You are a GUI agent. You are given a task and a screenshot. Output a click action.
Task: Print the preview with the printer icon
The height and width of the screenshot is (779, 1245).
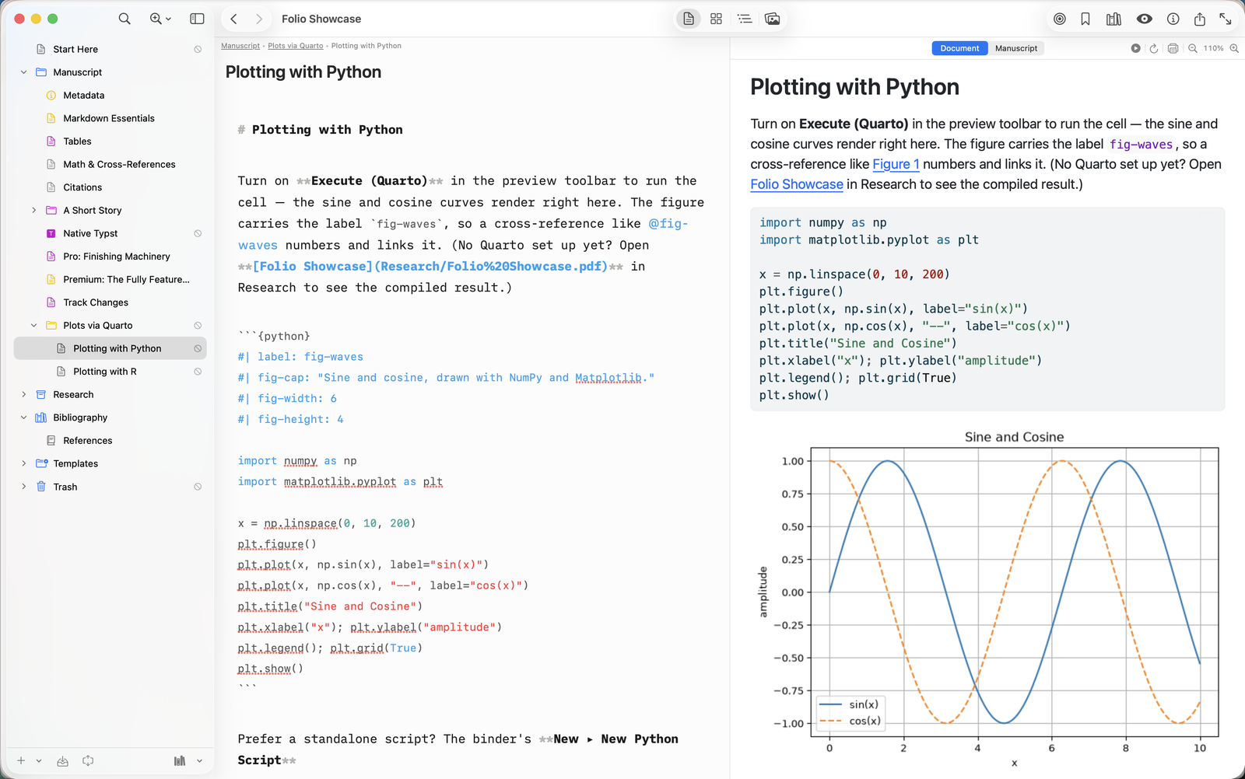1173,48
